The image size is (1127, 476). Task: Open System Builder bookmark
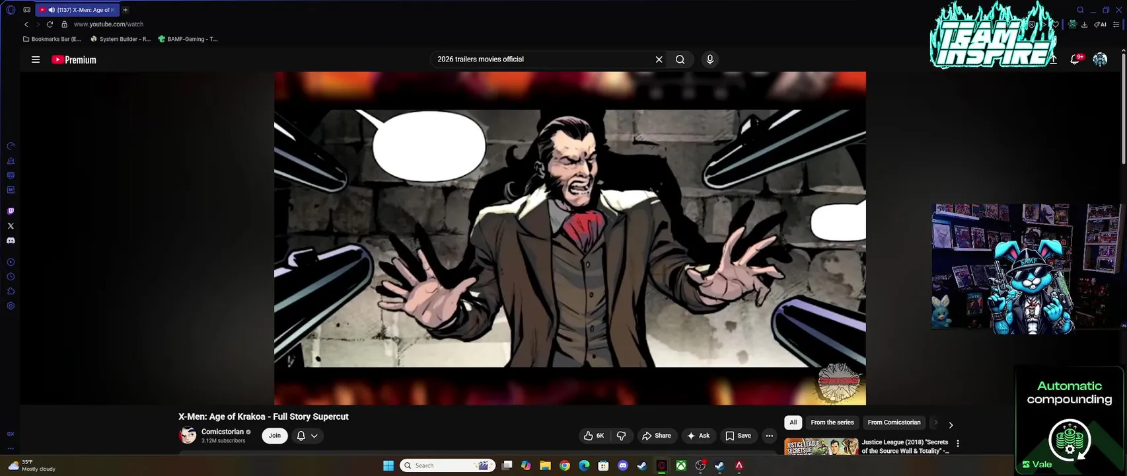120,39
